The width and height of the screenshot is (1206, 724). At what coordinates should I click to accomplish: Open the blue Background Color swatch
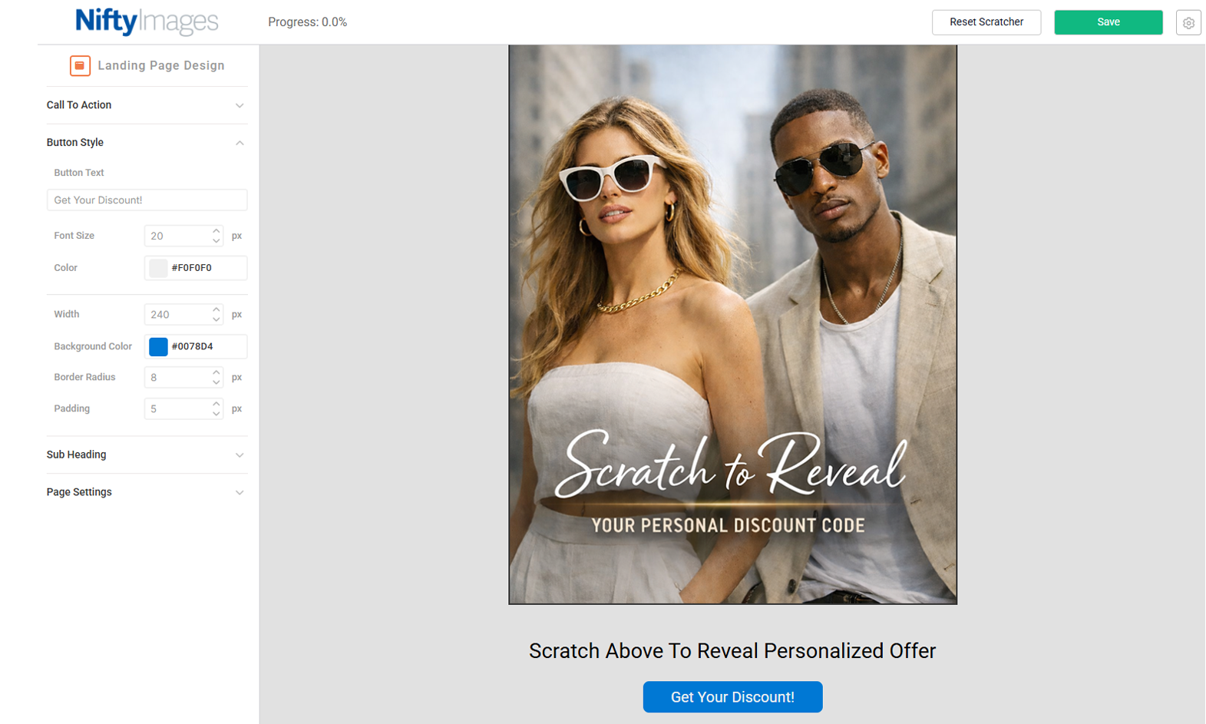click(158, 346)
